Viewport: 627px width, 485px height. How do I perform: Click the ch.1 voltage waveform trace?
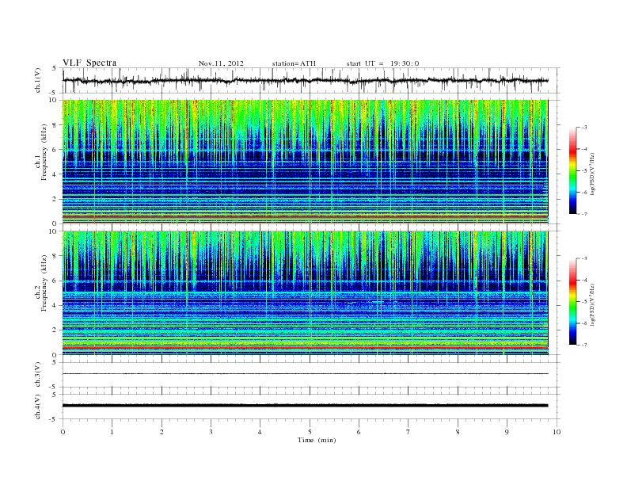305,80
